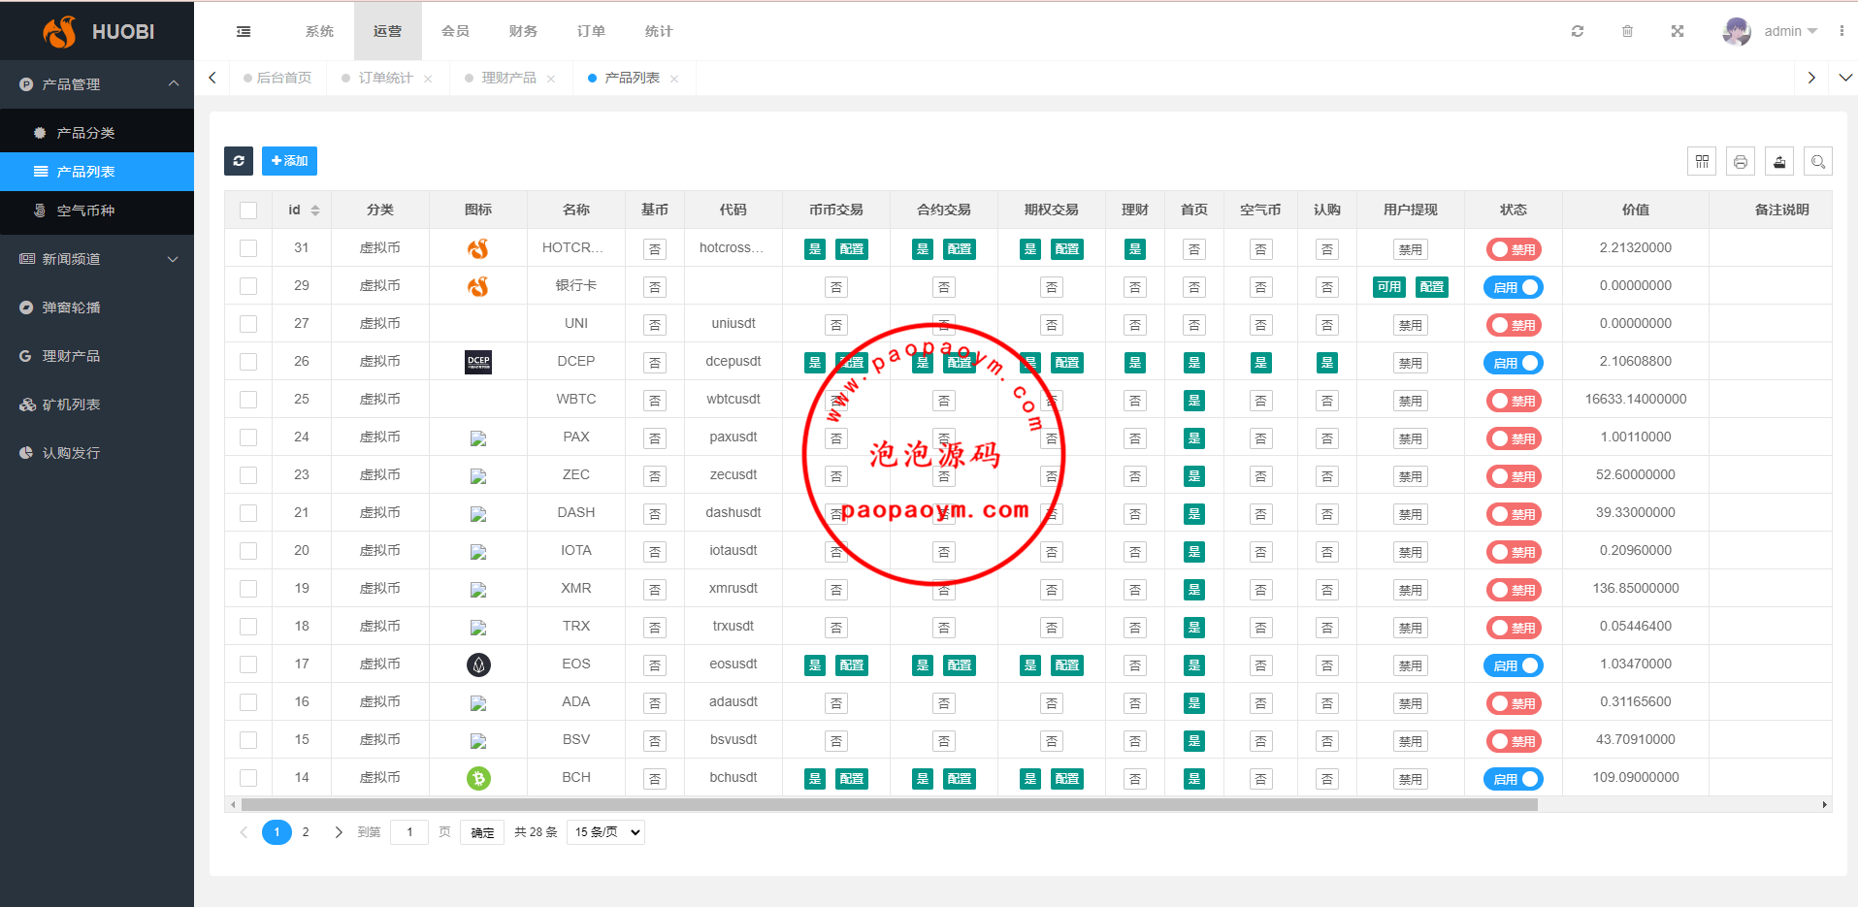Open 系统 top menu

point(319,31)
